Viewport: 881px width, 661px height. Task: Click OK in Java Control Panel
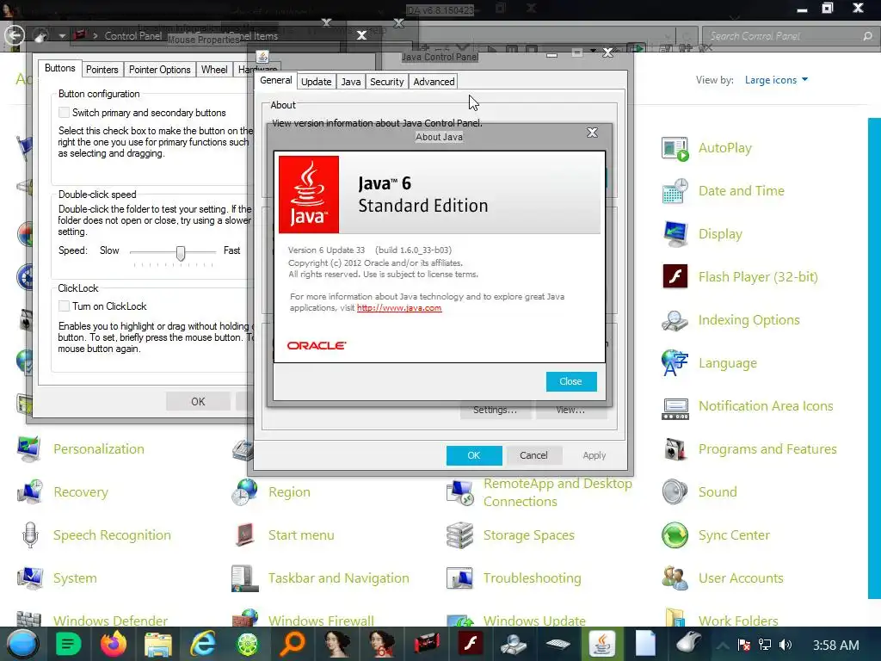pyautogui.click(x=474, y=455)
